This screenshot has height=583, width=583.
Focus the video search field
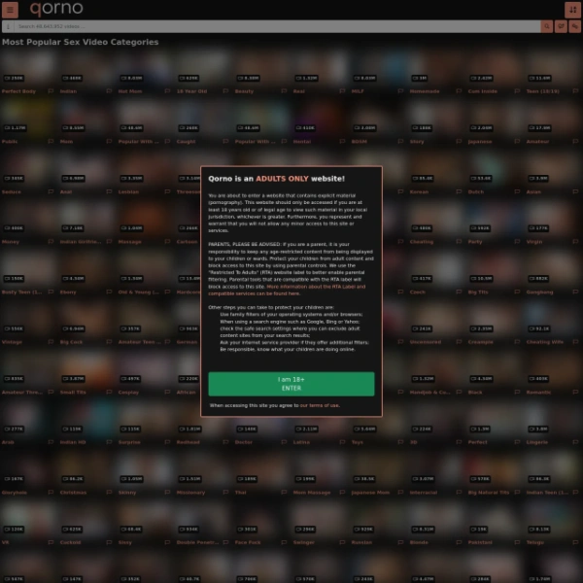(x=277, y=26)
